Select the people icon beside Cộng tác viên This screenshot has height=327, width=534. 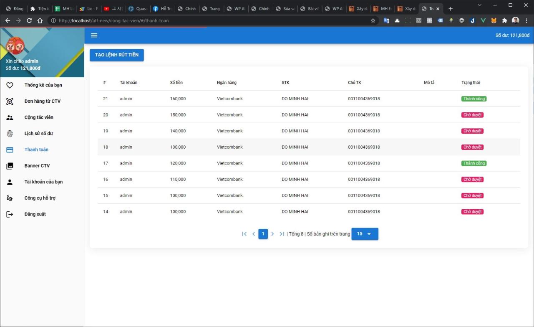[x=10, y=117]
